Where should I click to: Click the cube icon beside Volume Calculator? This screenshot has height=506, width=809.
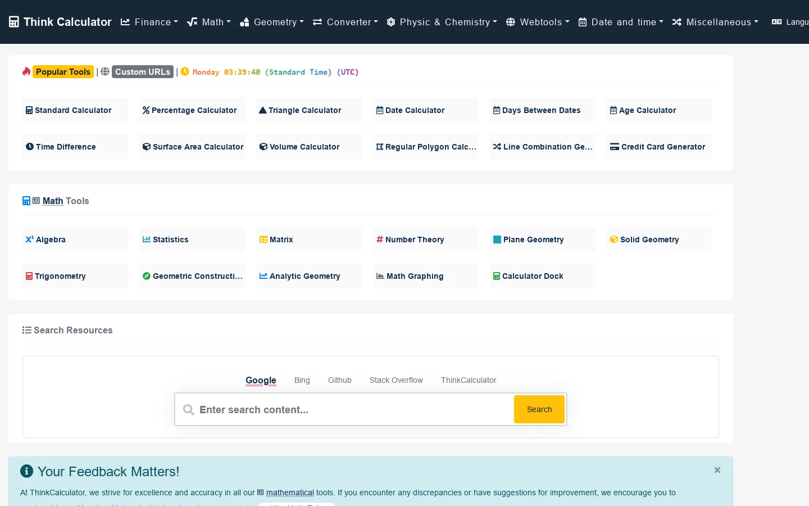pos(263,147)
